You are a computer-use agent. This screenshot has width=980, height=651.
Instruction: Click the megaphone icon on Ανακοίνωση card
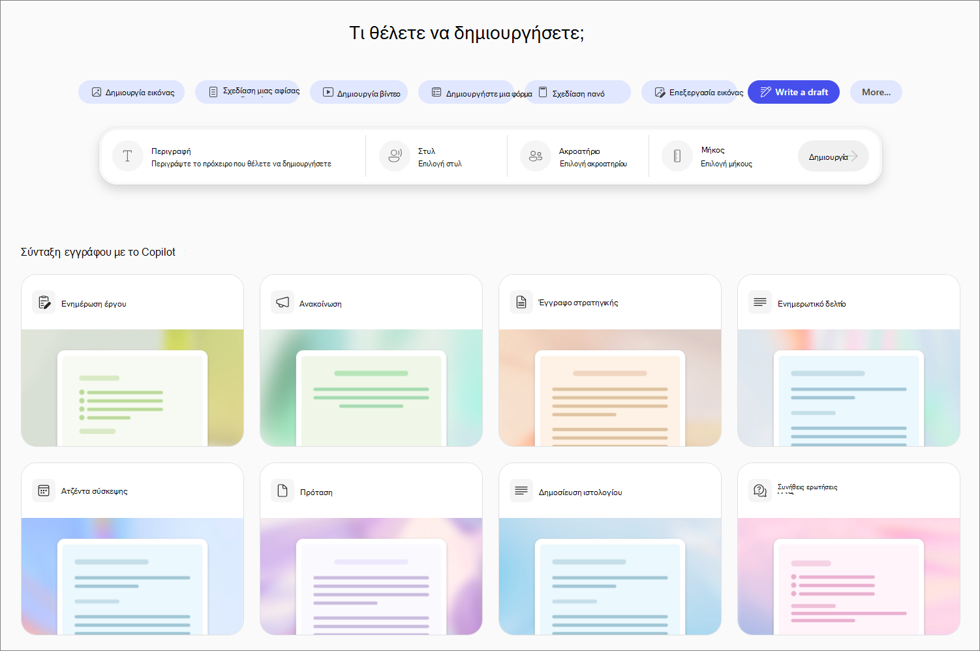tap(283, 302)
